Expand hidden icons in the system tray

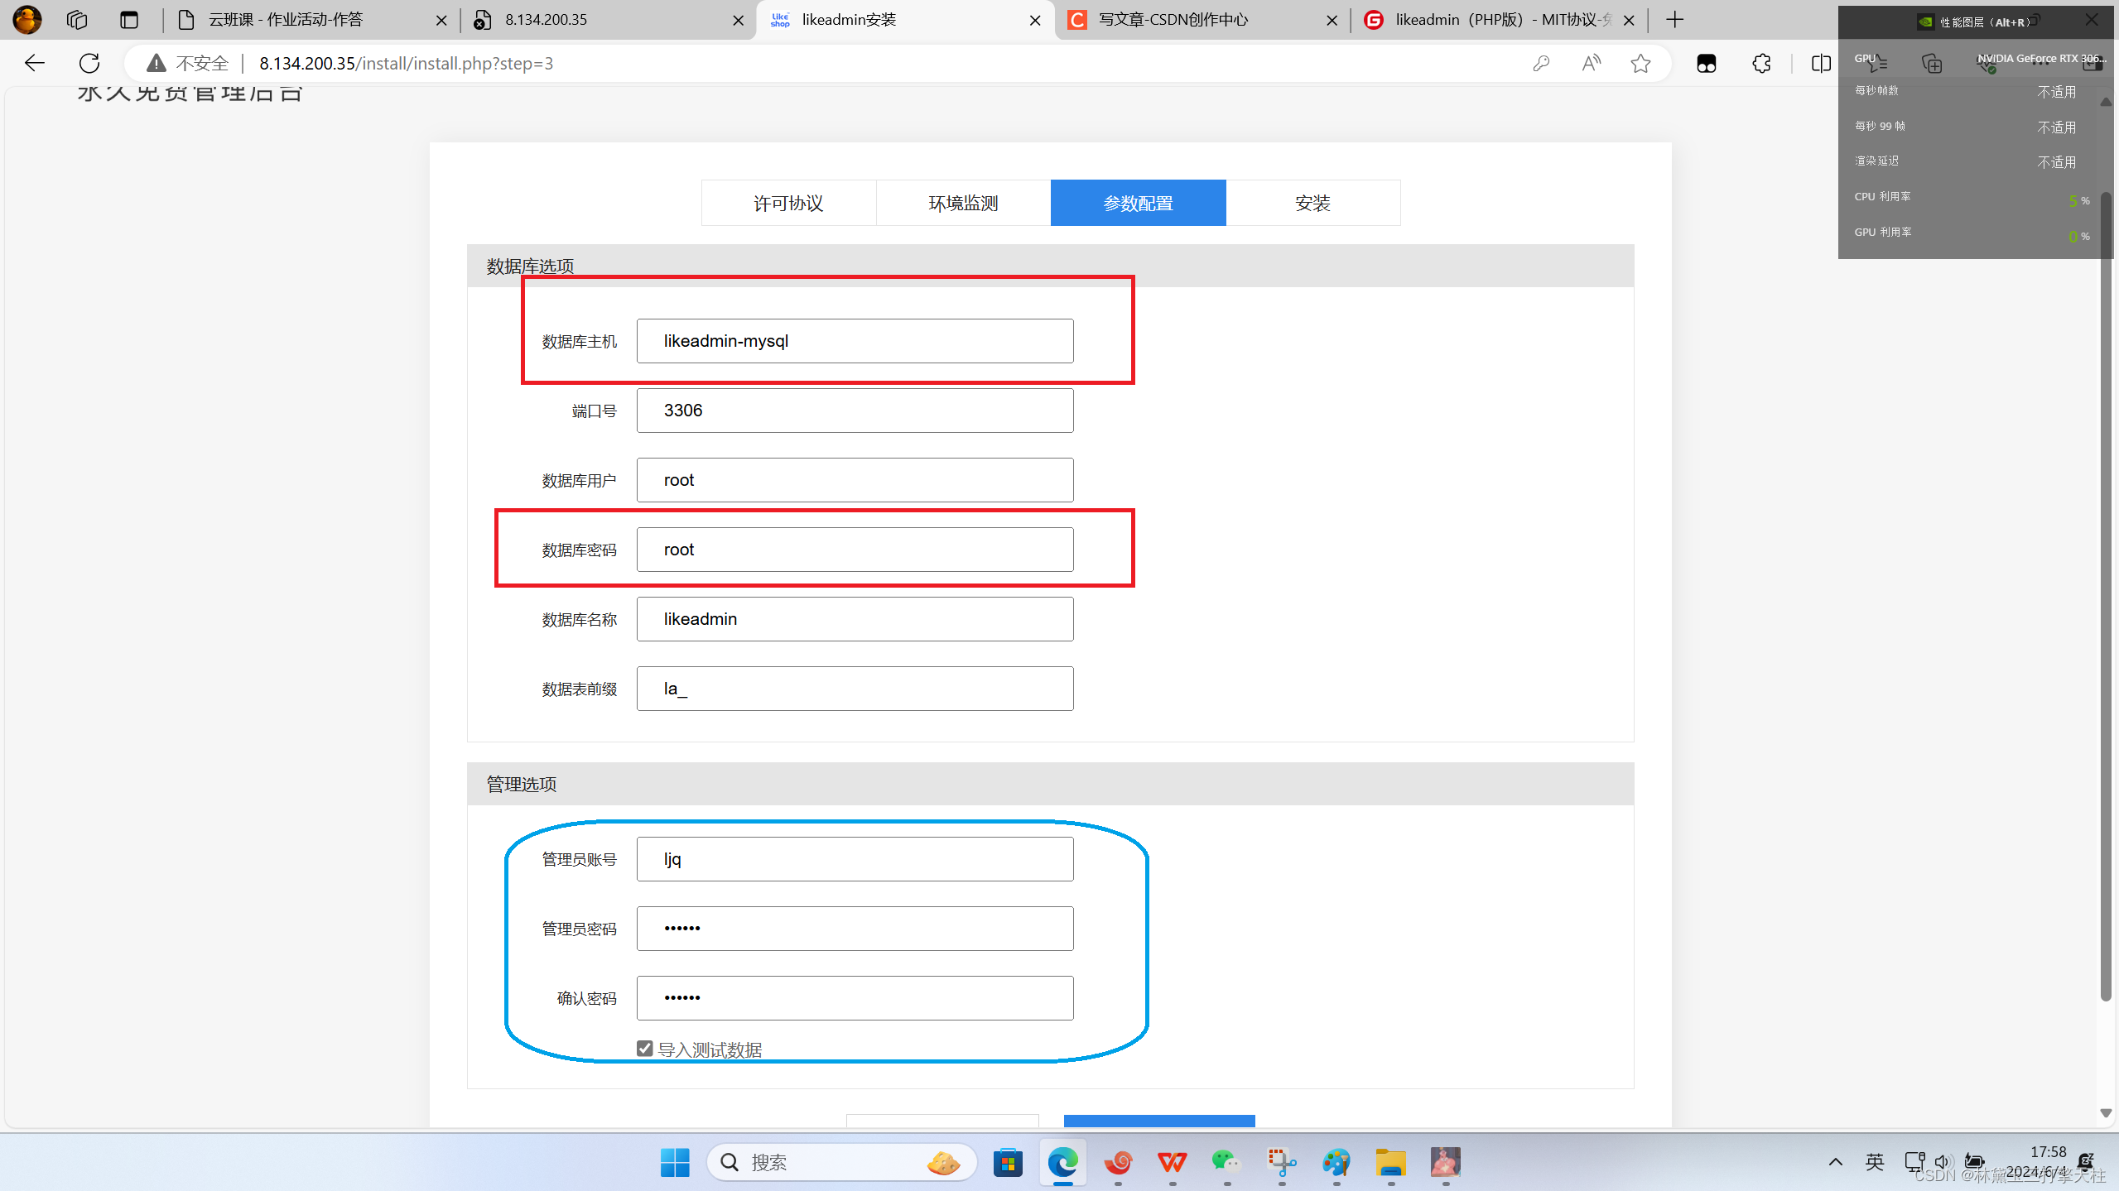(1835, 1161)
